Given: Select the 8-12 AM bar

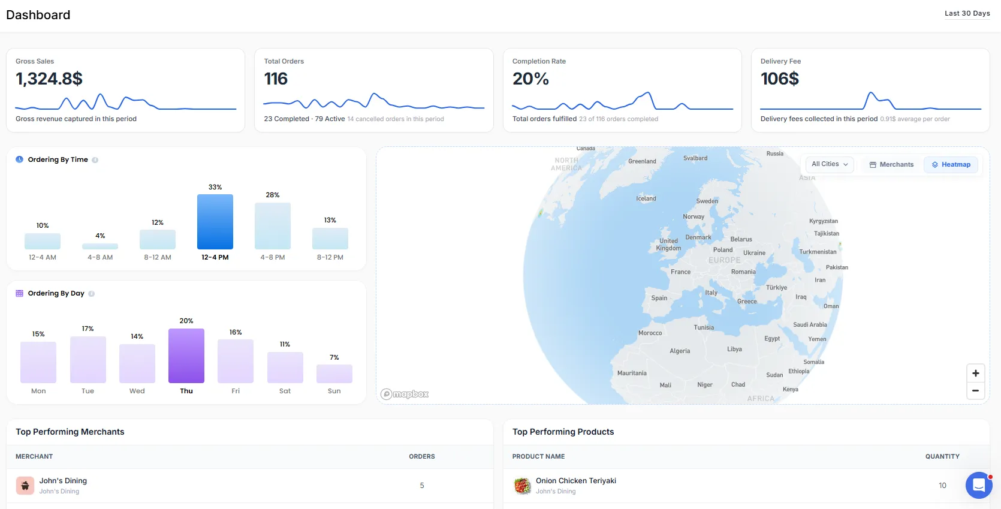Looking at the screenshot, I should point(158,239).
